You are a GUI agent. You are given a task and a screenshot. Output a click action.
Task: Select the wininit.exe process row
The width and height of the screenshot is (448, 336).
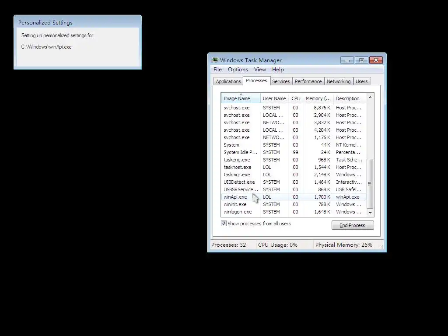click(x=294, y=204)
